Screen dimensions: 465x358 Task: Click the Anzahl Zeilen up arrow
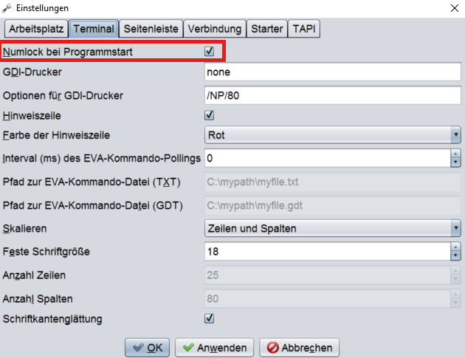click(x=455, y=271)
